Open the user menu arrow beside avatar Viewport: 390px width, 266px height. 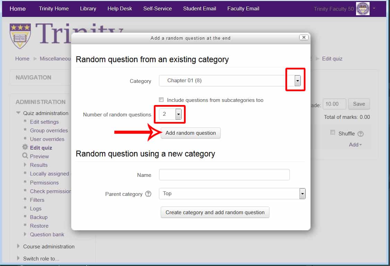(x=374, y=8)
